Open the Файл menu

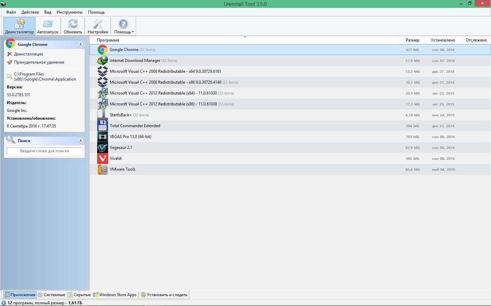click(11, 12)
